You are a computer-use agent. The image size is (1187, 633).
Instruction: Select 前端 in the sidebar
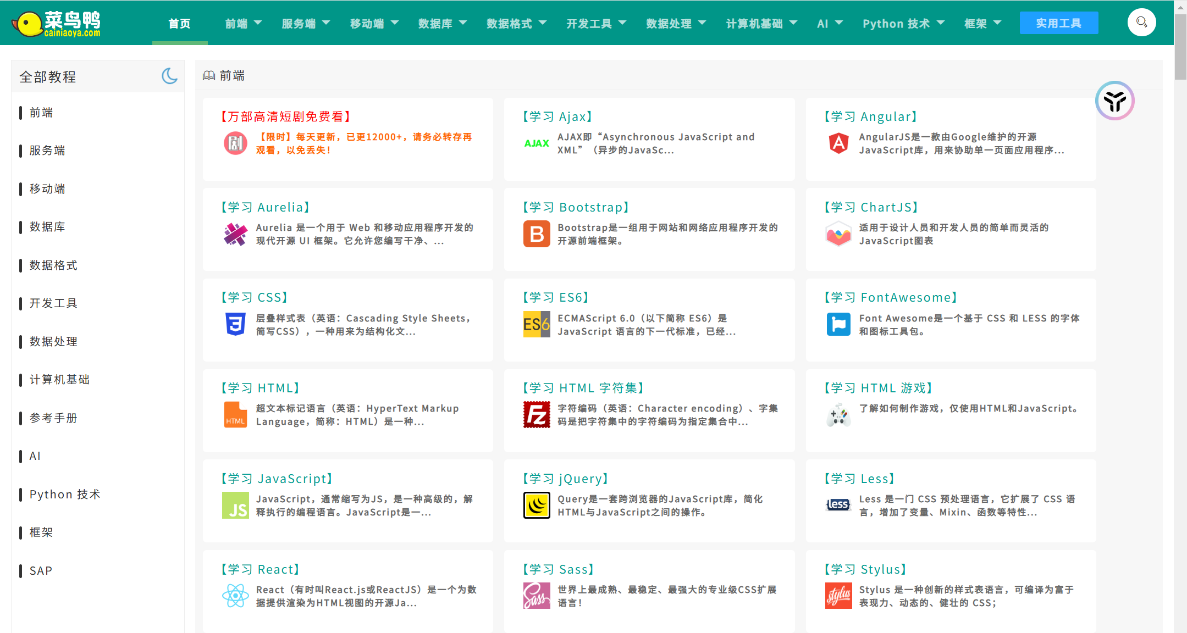click(41, 113)
